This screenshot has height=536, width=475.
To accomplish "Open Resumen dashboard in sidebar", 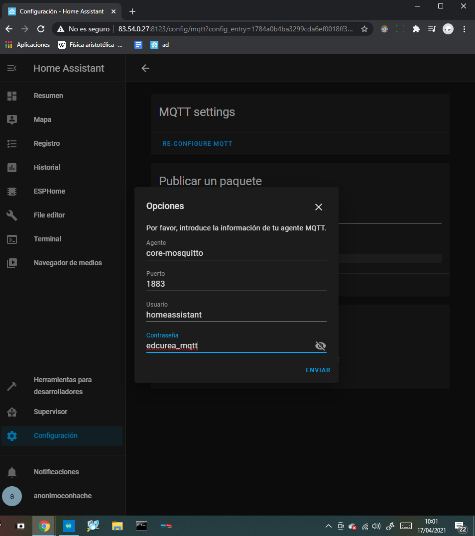I will tap(48, 96).
